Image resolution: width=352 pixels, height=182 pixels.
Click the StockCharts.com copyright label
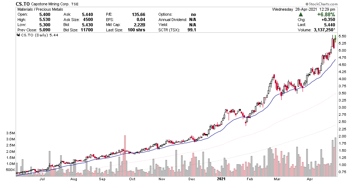[x=321, y=4]
